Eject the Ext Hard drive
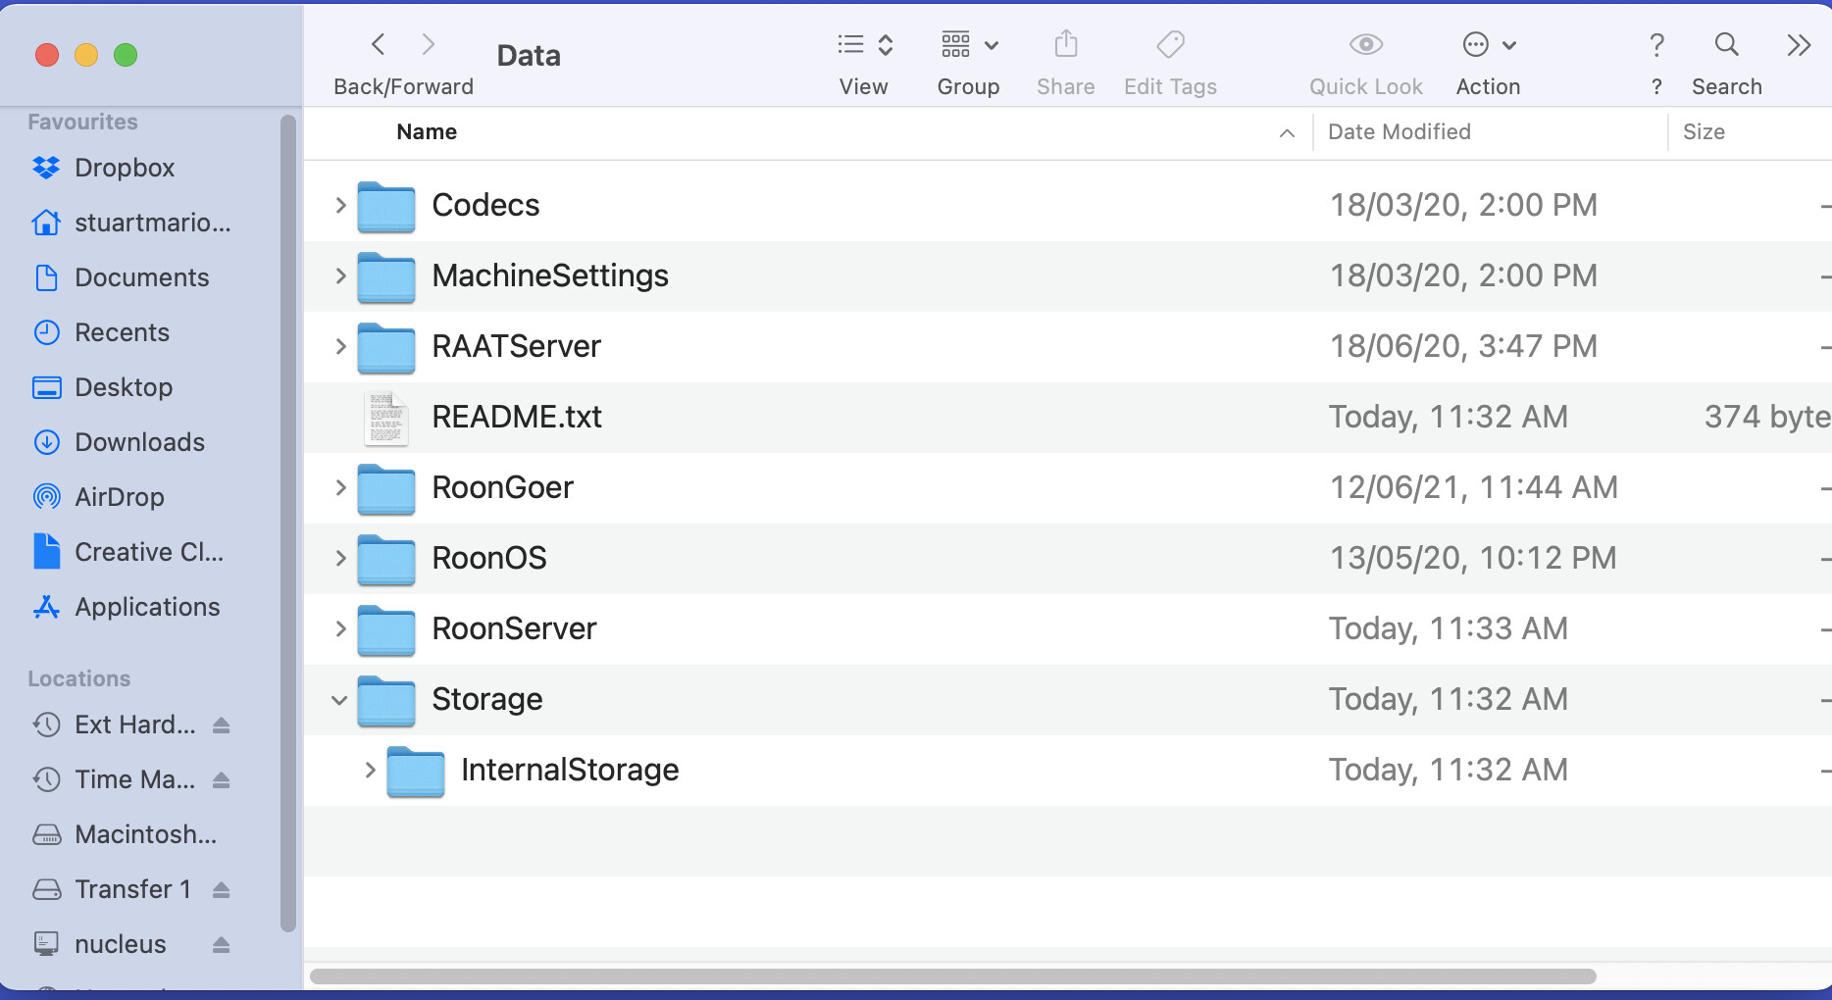 [x=222, y=725]
